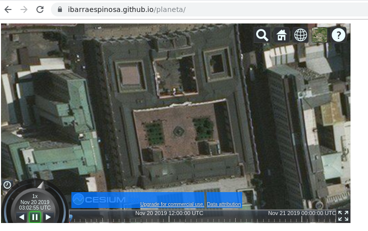Go back to previous page
Viewport: 368px width, 231px height.
[x=8, y=9]
